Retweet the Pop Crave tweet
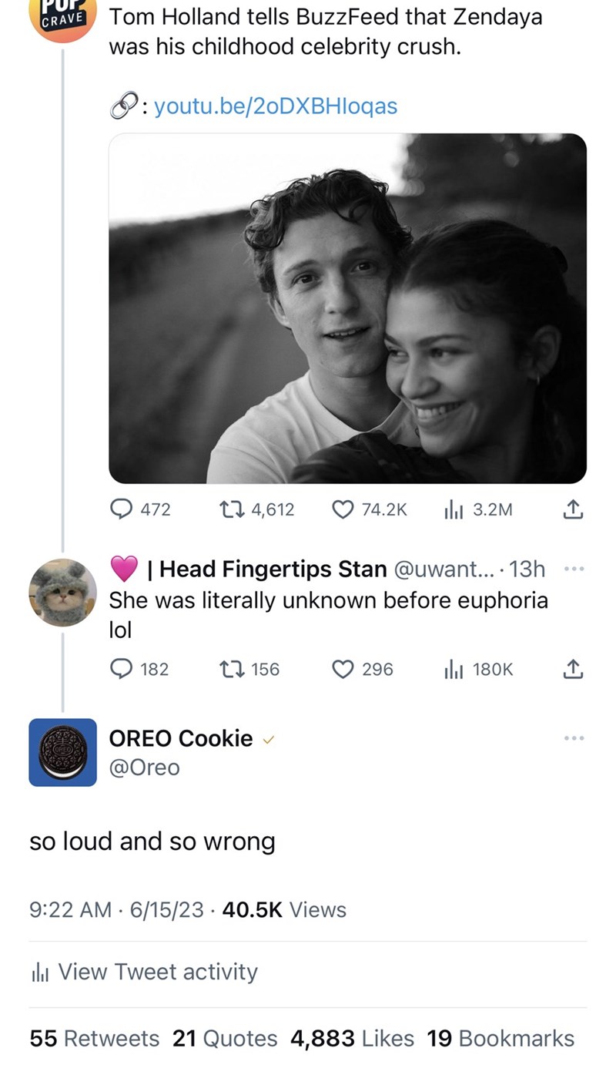Image resolution: width=616 pixels, height=1065 pixels. pos(230,509)
